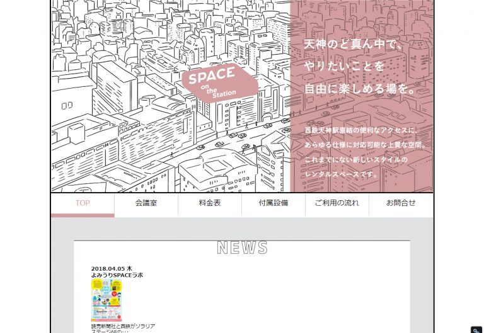Click the 天神のど真ん中で、 headline text
Viewport: 484px width, 333px height.
coord(353,44)
